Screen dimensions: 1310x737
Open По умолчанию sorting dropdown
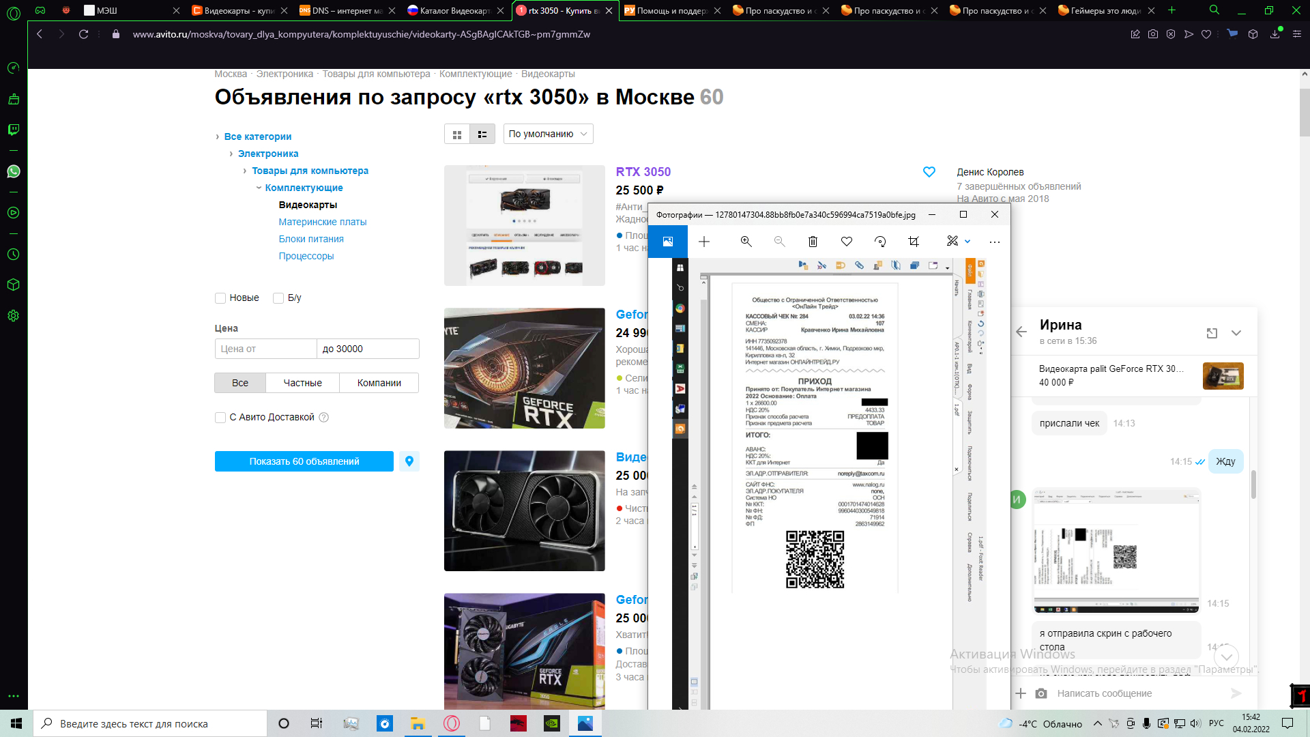pos(549,134)
